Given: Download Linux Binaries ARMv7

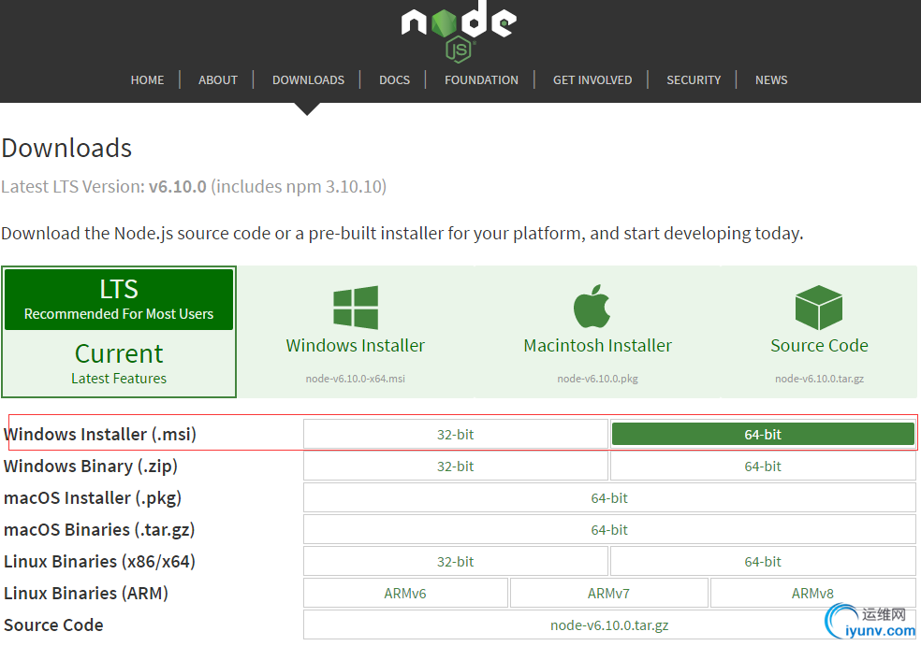Looking at the screenshot, I should [608, 594].
